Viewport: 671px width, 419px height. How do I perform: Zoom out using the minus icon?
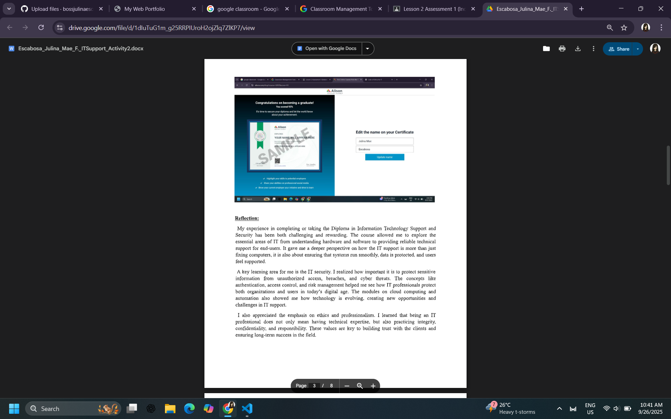[x=347, y=386]
